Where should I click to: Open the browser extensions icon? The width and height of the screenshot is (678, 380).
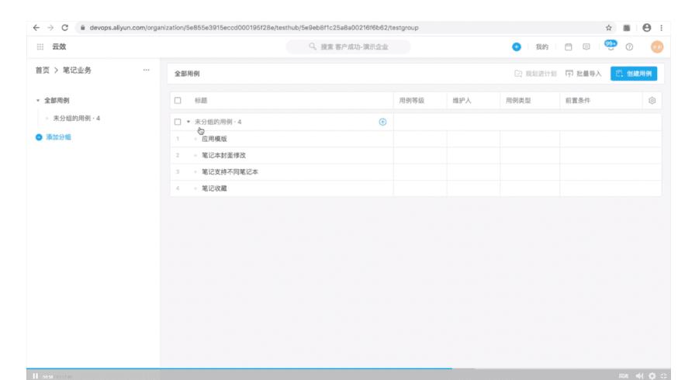[627, 28]
